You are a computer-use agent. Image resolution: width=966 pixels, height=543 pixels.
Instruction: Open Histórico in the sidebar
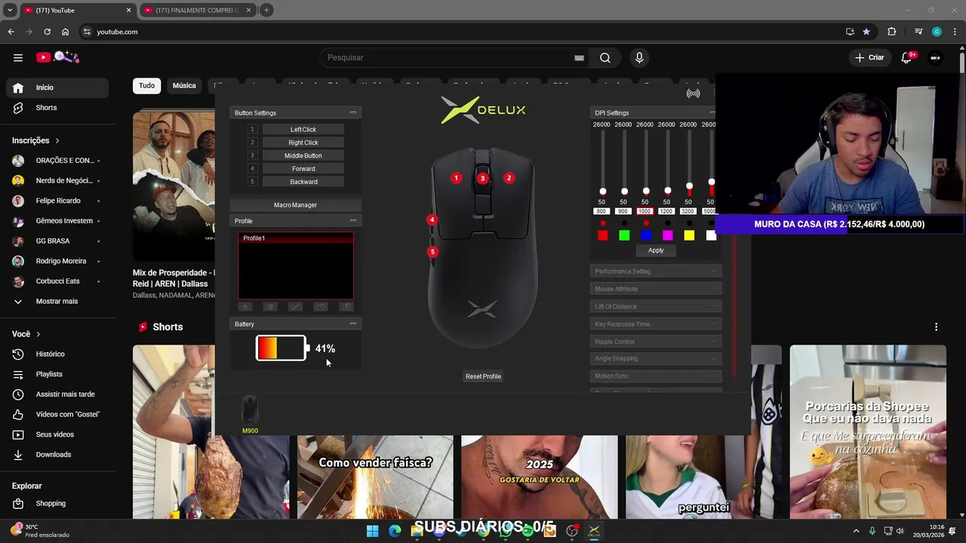[x=57, y=354]
